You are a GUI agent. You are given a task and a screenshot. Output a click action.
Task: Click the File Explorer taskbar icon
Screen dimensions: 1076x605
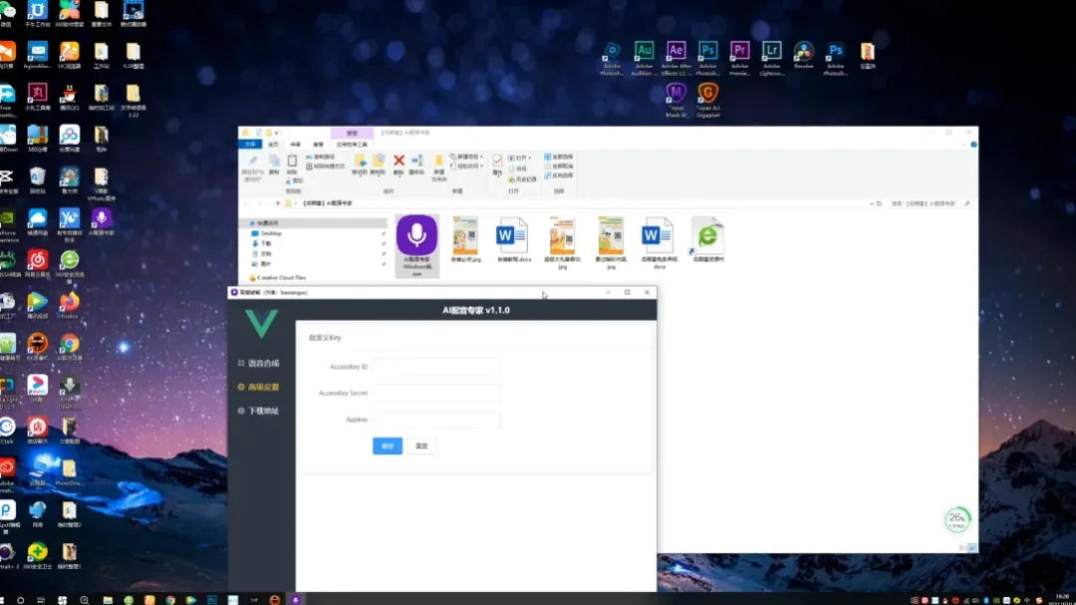(x=108, y=599)
